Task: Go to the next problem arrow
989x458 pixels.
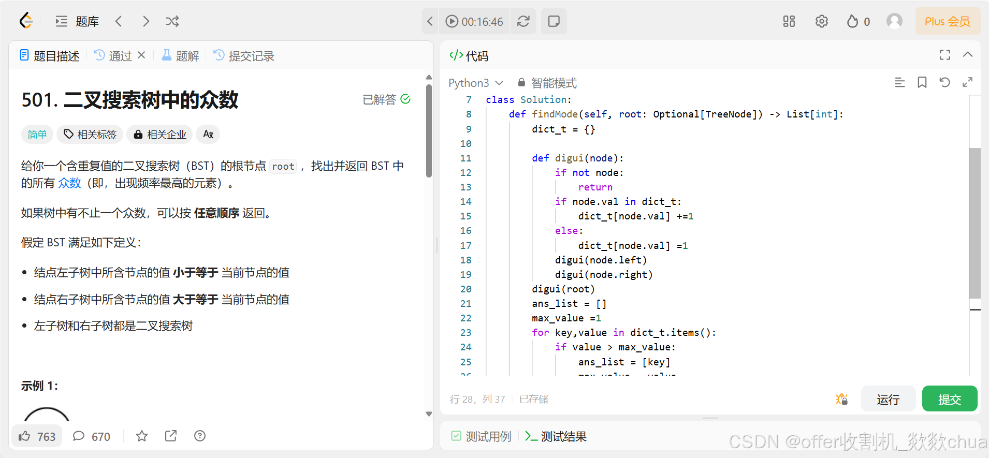Action: [146, 21]
